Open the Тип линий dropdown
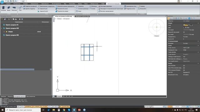Image resolution: width=200 pixels, height=112 pixels. tap(191, 30)
